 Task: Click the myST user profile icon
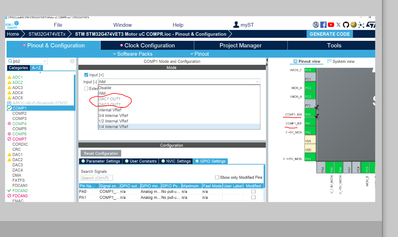click(x=236, y=25)
